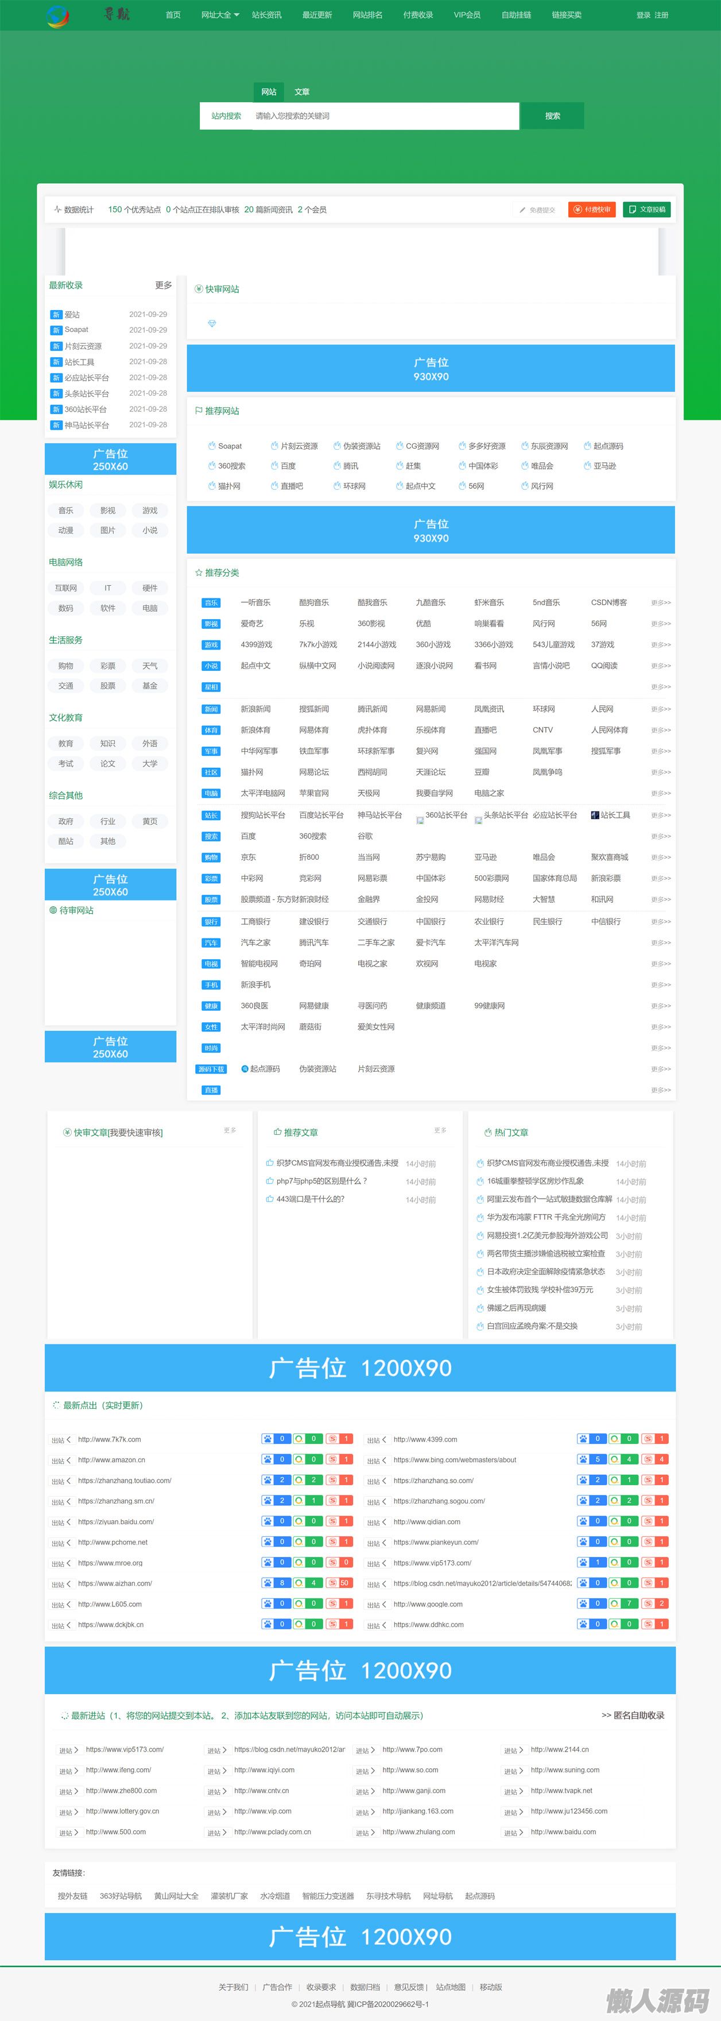Click the Baidu paw icon for www.7k7k.com
The image size is (721, 2021).
pos(268,1439)
